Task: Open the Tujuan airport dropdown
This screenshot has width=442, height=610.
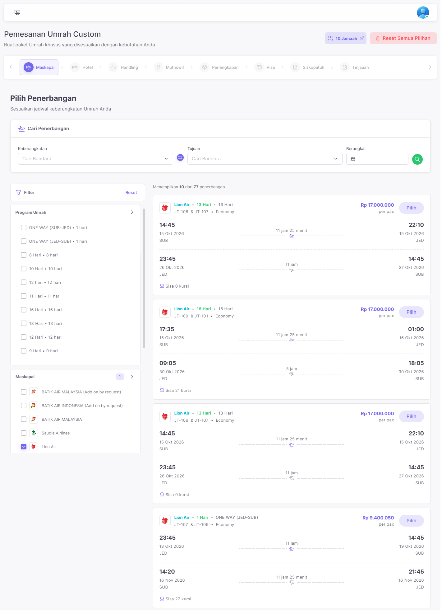Action: (x=265, y=159)
